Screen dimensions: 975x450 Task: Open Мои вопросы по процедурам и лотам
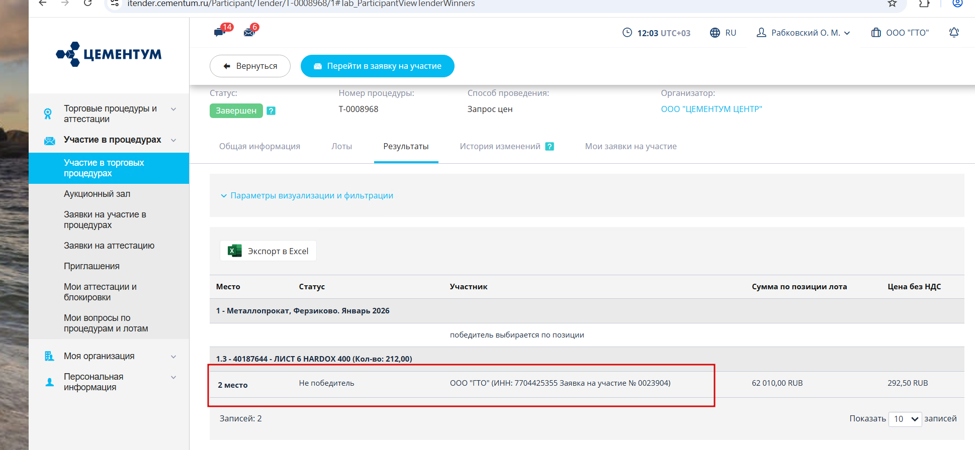click(x=106, y=323)
